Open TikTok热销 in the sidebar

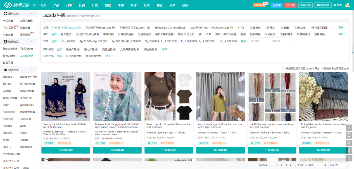coord(27,49)
